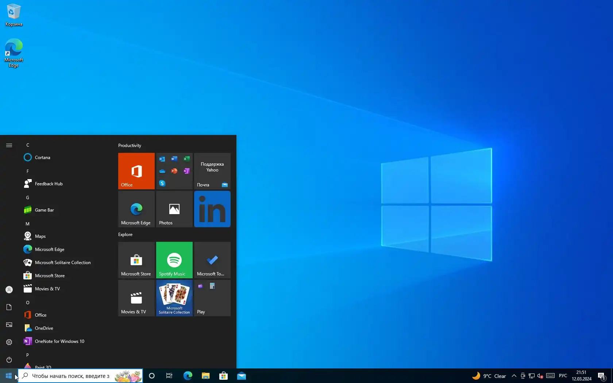The height and width of the screenshot is (383, 613).
Task: Select the Microsoft Edge desktop shortcut
Action: [14, 53]
